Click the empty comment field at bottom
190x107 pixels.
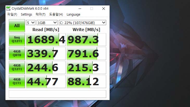click(58, 94)
